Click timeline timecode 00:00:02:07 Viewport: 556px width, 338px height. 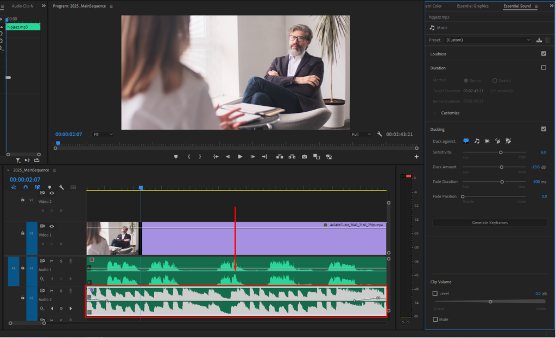pyautogui.click(x=25, y=180)
